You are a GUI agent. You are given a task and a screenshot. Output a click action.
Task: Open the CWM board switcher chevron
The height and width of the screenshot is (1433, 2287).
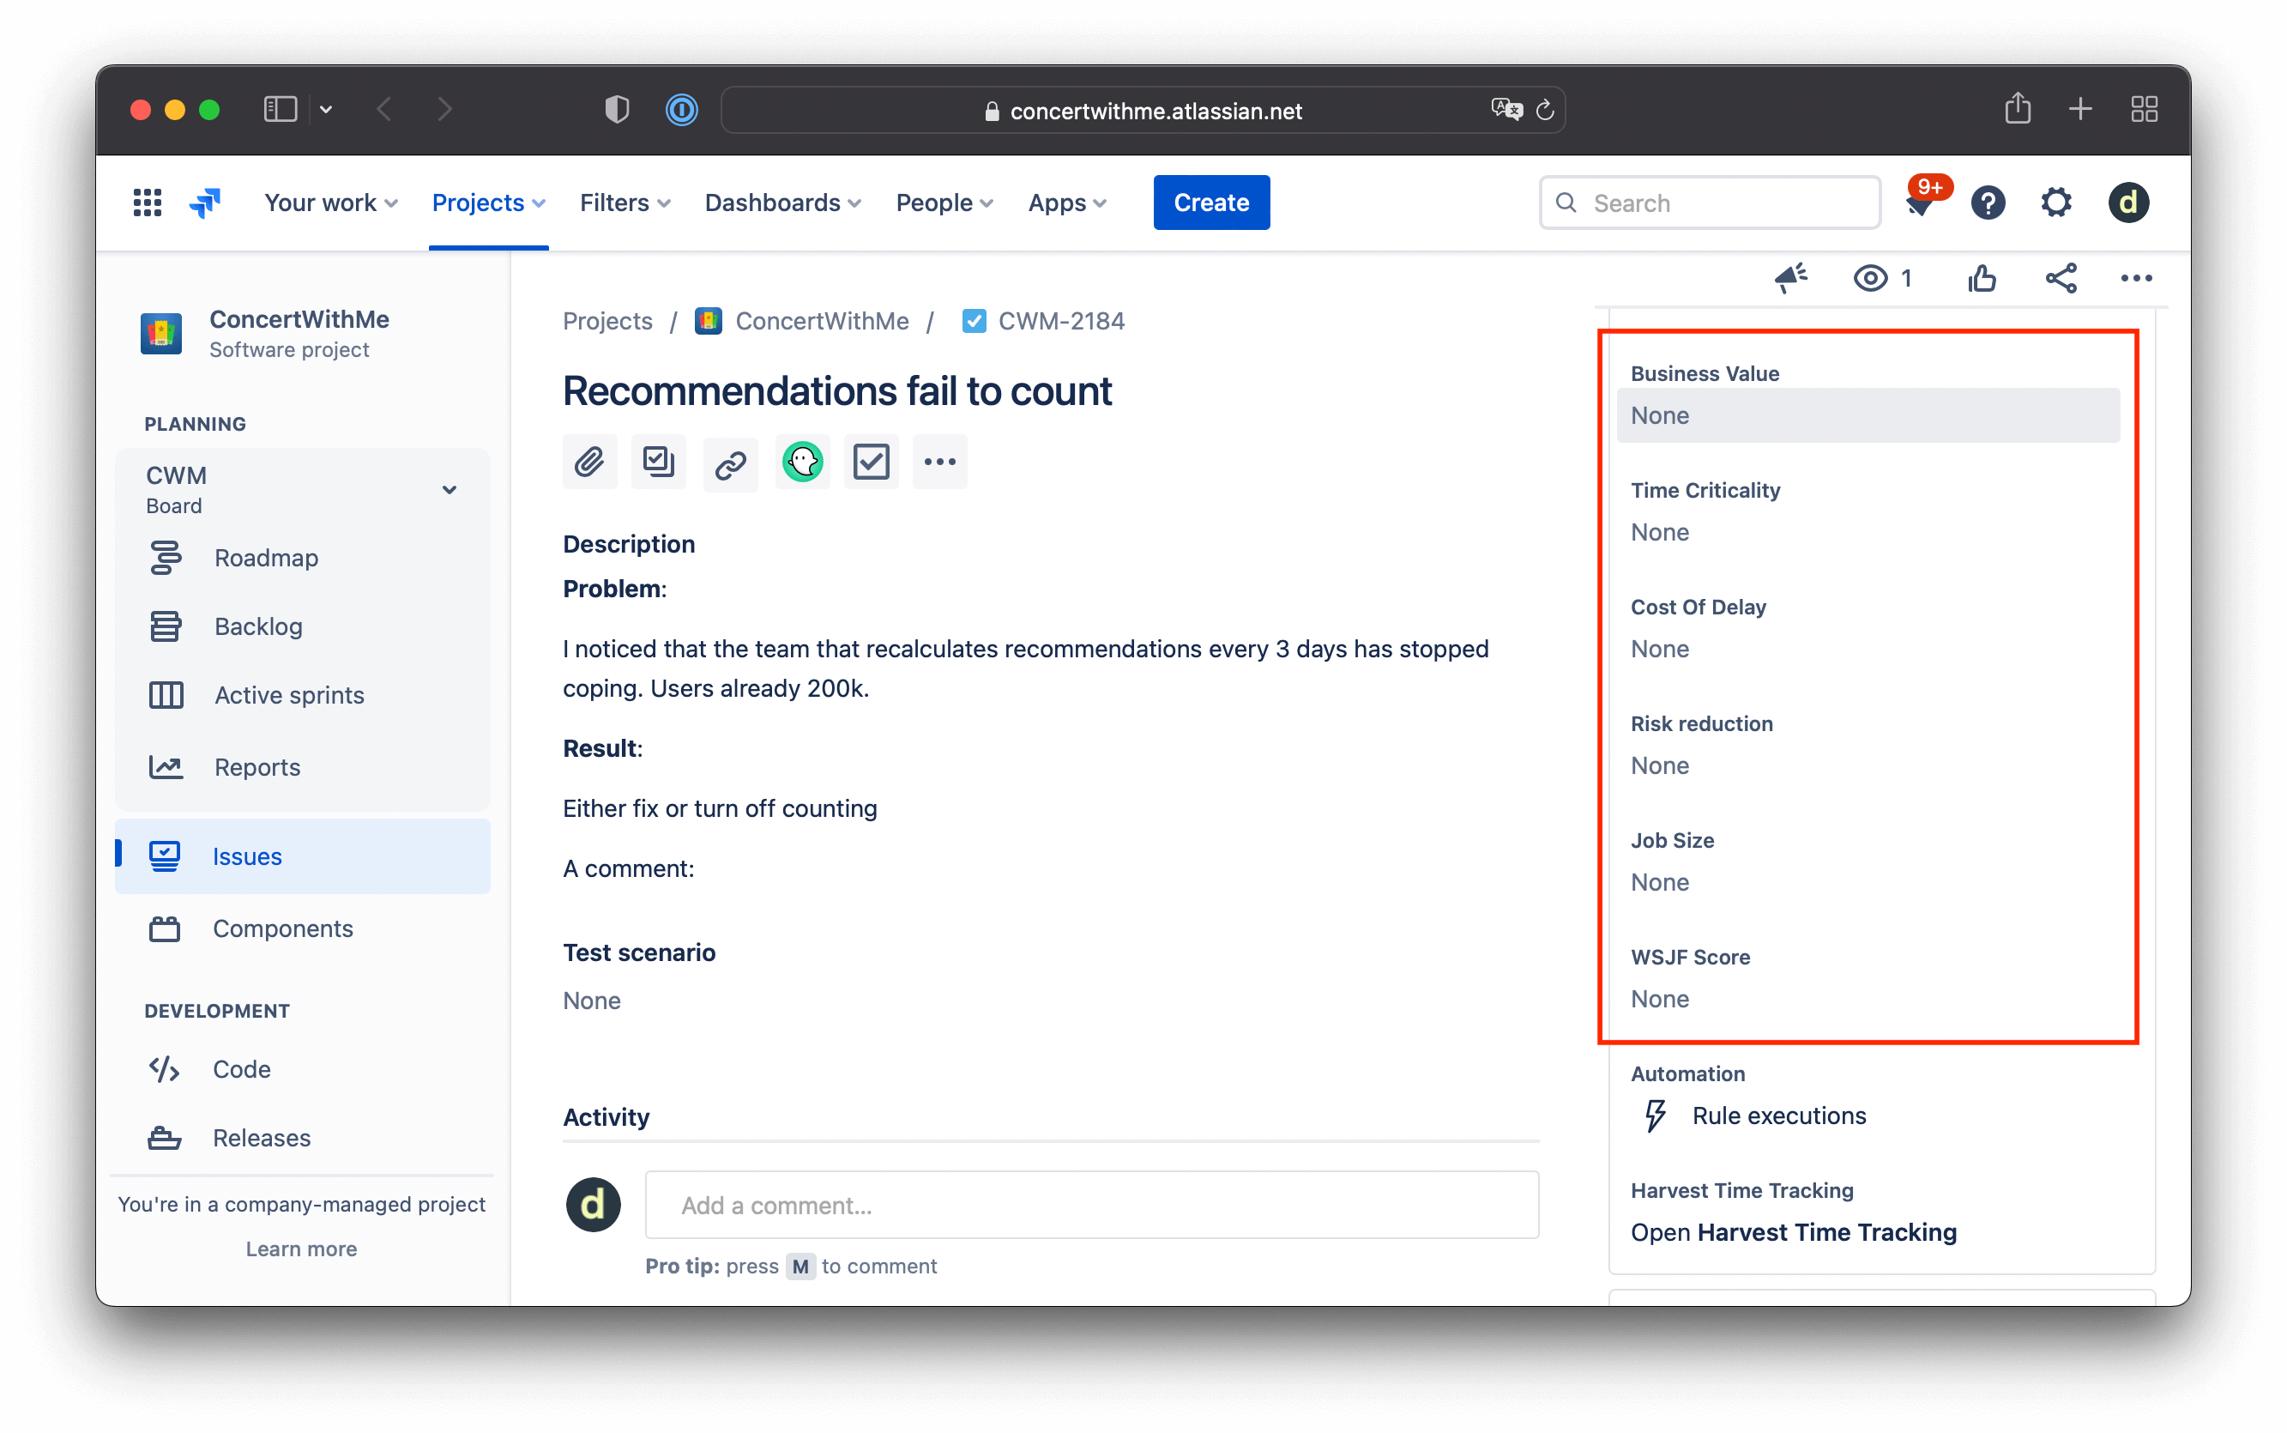(447, 489)
